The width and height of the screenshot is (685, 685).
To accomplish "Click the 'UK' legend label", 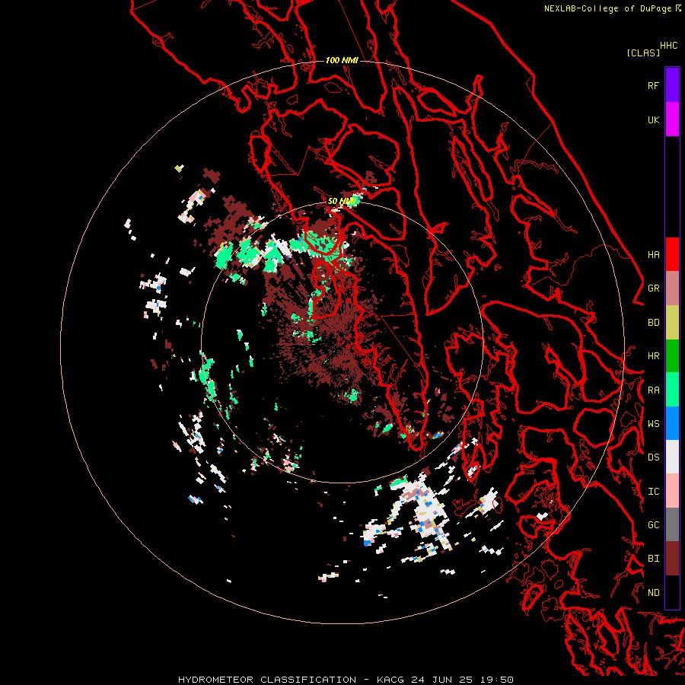I will (x=653, y=120).
